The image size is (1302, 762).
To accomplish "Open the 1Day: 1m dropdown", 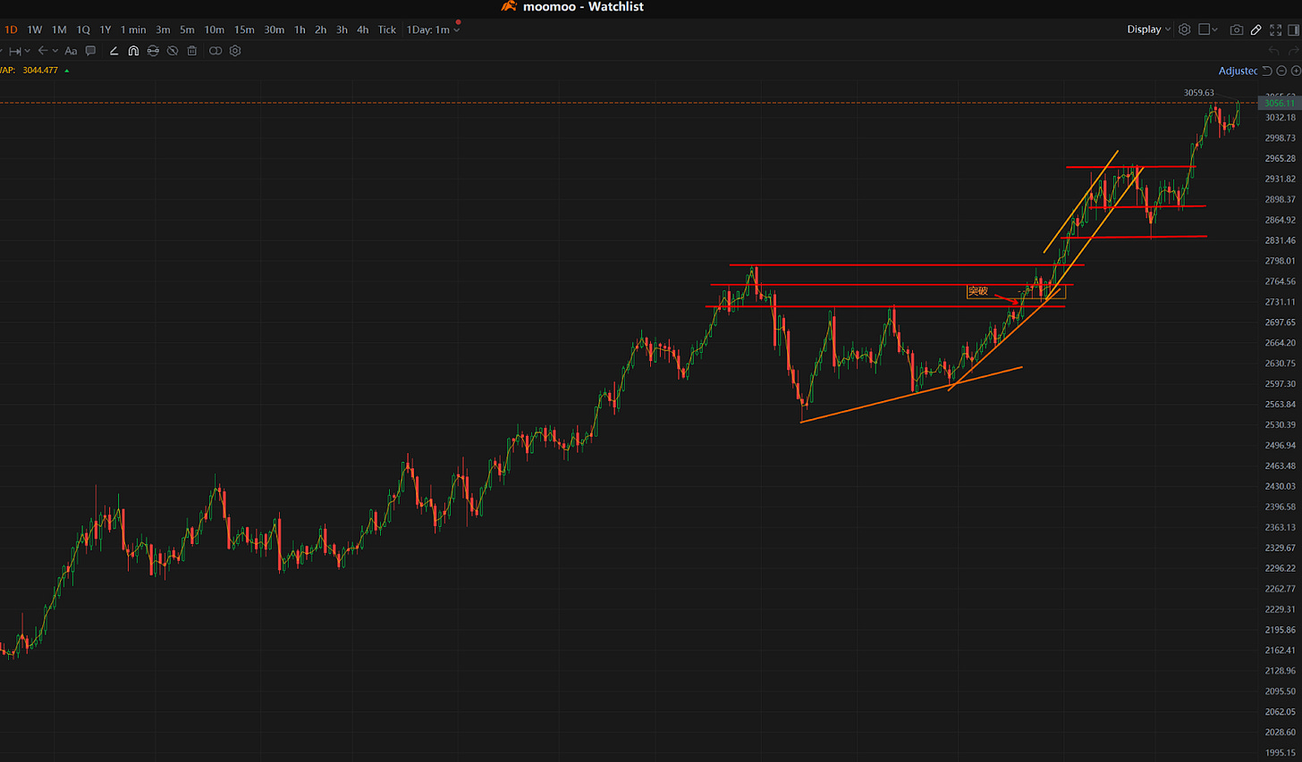I will click(x=434, y=29).
